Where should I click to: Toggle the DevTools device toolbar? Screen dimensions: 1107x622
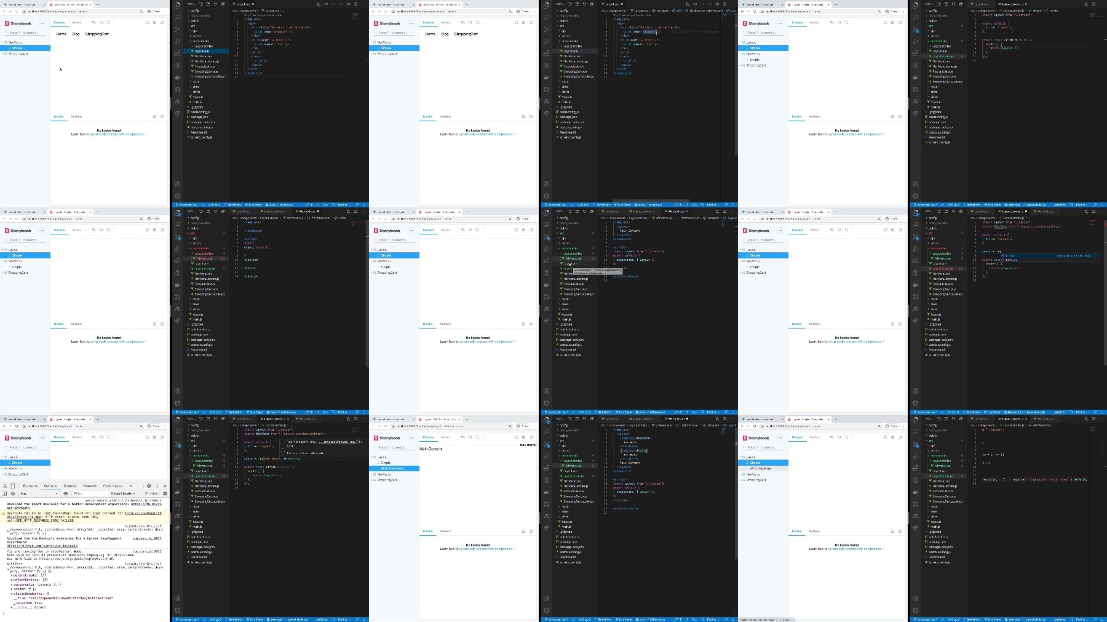[x=12, y=486]
